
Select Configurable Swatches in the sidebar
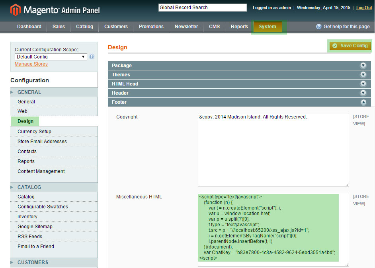tap(54, 207)
